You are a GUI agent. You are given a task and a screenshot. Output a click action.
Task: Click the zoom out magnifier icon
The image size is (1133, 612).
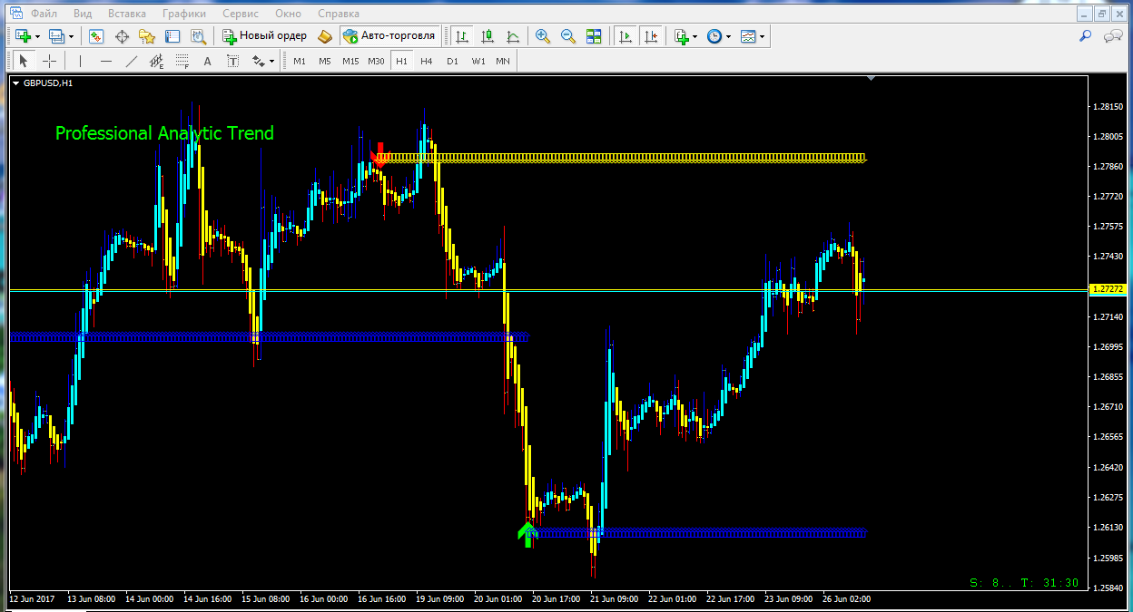click(x=568, y=36)
